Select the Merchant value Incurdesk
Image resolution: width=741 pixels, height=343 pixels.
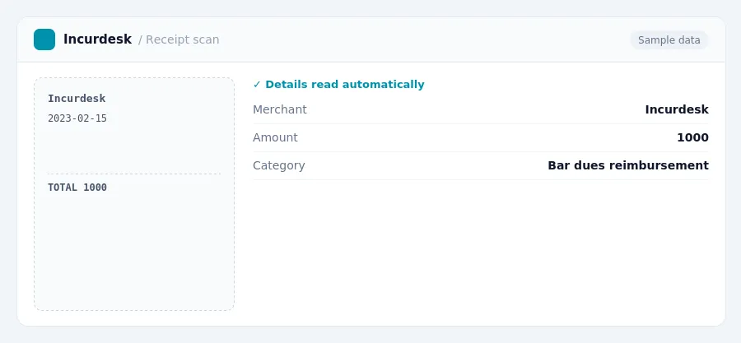click(x=677, y=109)
